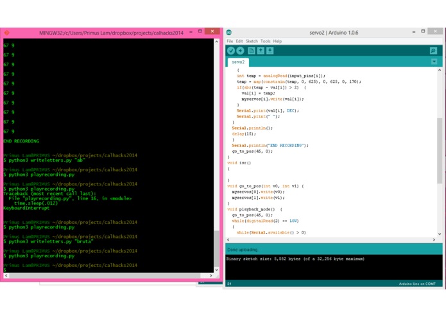The width and height of the screenshot is (446, 317).
Task: Click the 'Serial.print(val[i], DEC);' code line
Action: pyautogui.click(x=268, y=110)
